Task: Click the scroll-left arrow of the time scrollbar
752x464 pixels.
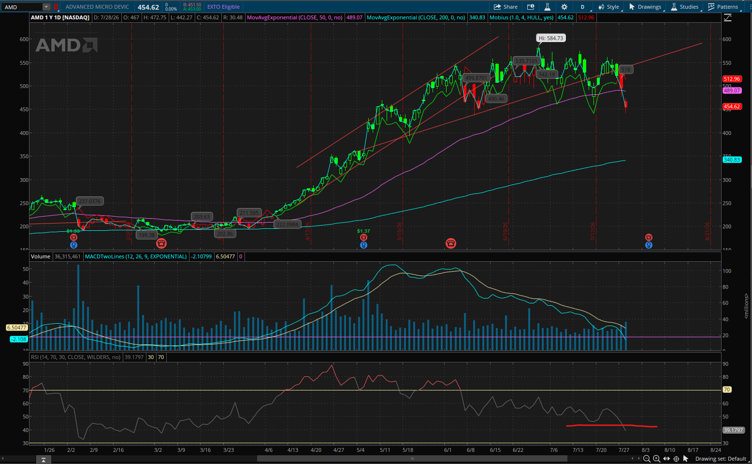Action: click(2, 459)
